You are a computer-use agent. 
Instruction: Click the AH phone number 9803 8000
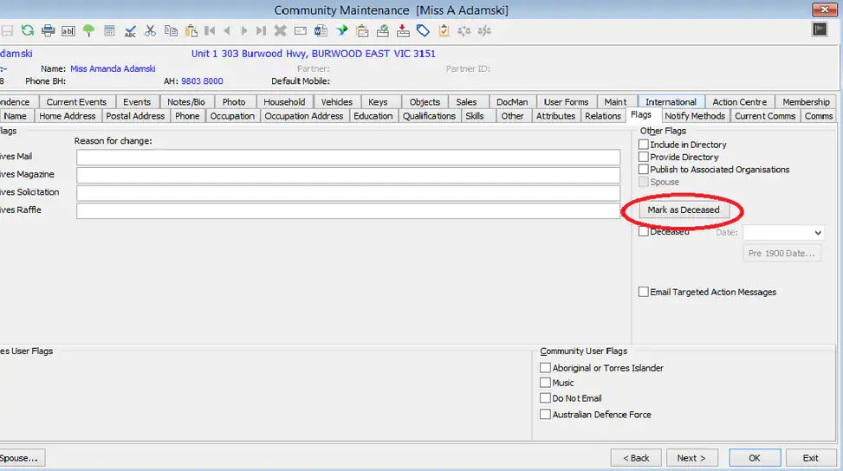(202, 81)
